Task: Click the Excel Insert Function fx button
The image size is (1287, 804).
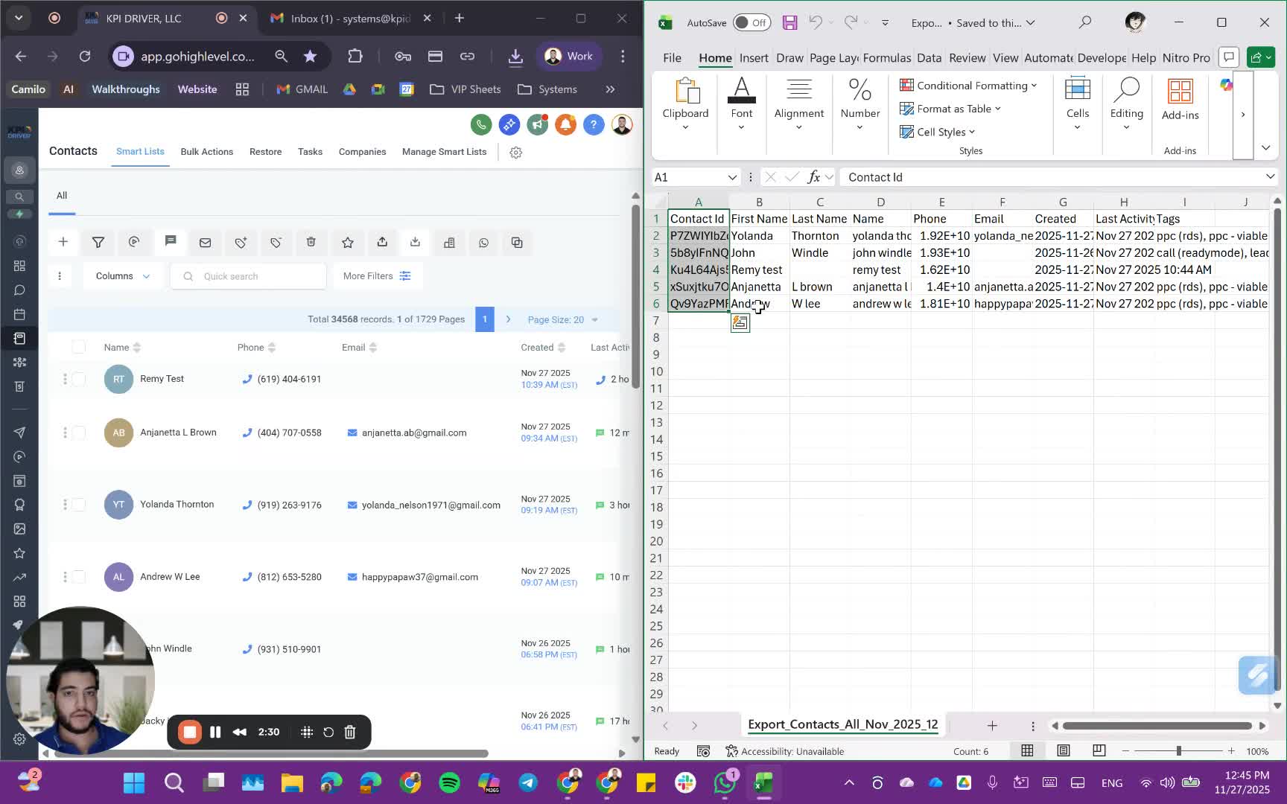Action: point(813,177)
